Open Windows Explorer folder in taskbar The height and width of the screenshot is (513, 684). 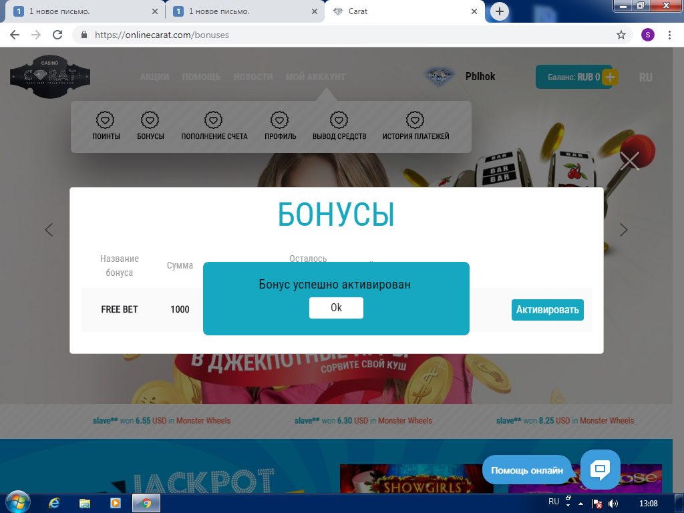pos(85,503)
